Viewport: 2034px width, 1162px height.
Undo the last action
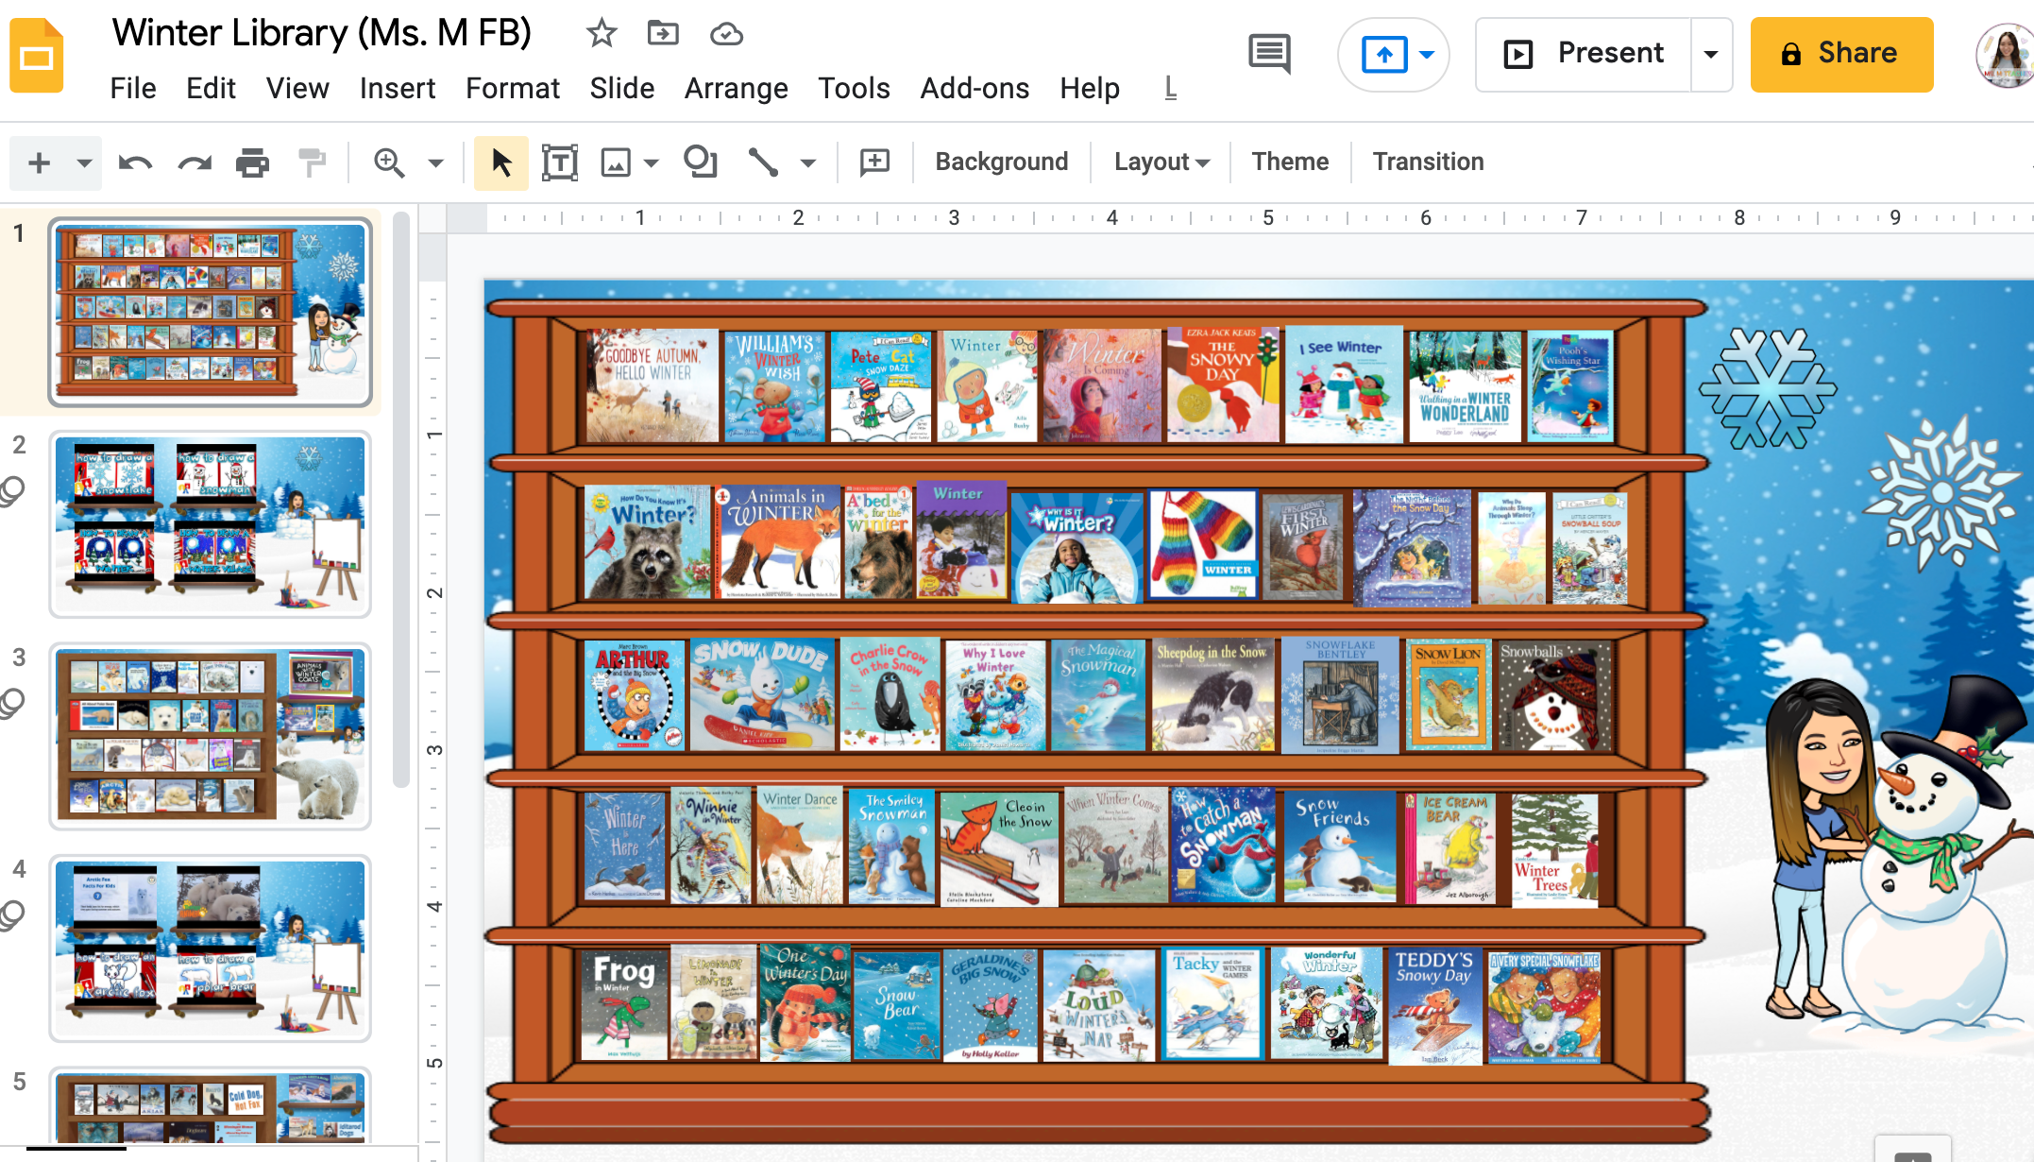click(135, 163)
